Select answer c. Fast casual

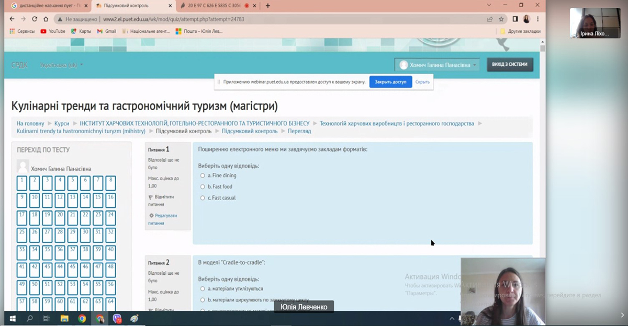tap(203, 198)
